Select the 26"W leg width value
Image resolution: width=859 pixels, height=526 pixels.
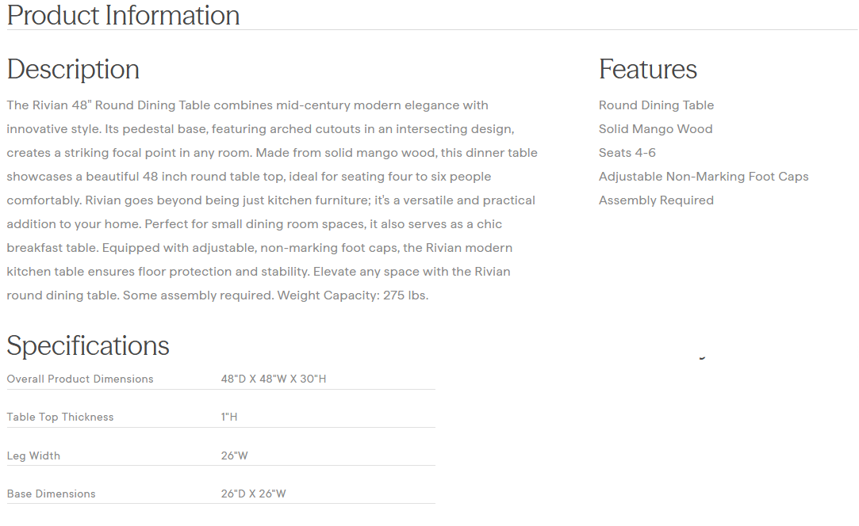(x=235, y=456)
